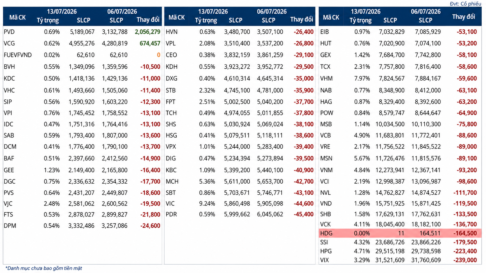Select the SBT ticker cell
Viewport: 486px width, 273px height.
tap(171, 193)
